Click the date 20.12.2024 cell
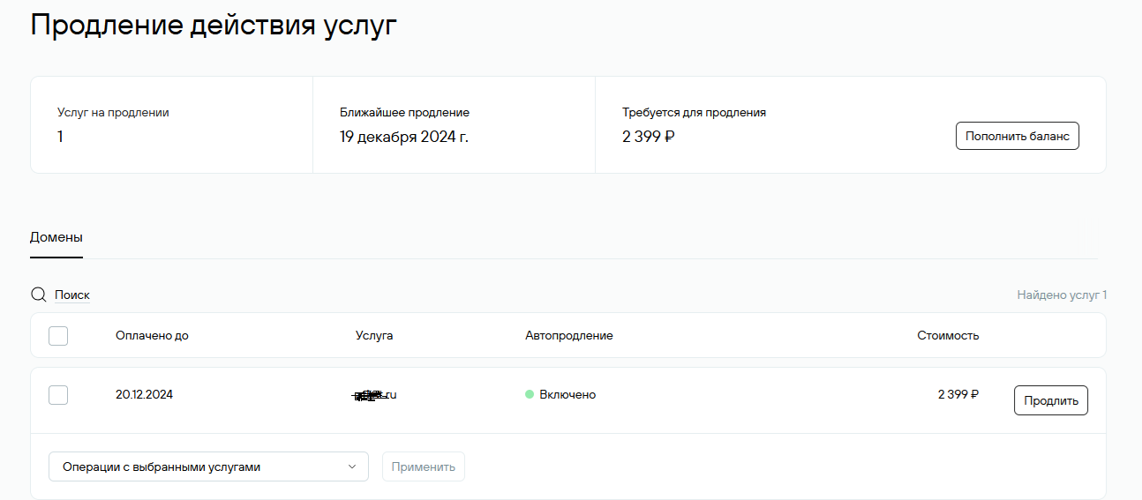This screenshot has height=500, width=1142. [x=144, y=394]
